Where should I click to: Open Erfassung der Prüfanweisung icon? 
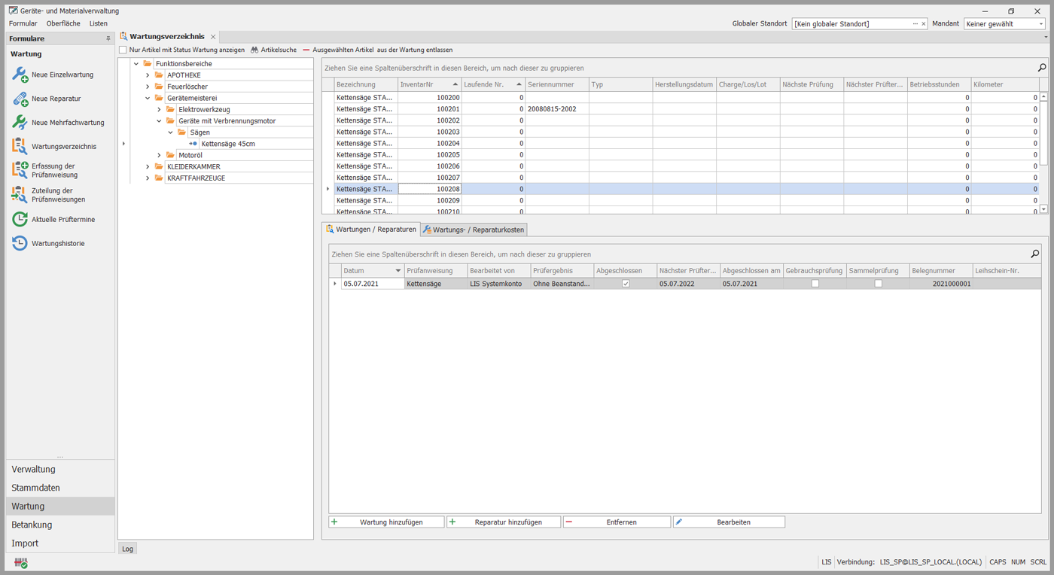coord(20,170)
